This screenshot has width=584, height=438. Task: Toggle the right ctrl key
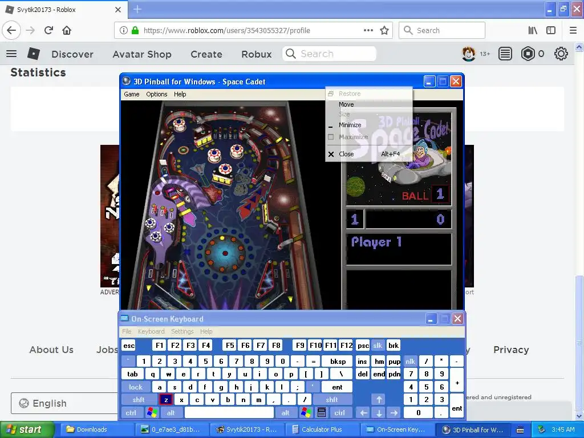click(340, 413)
